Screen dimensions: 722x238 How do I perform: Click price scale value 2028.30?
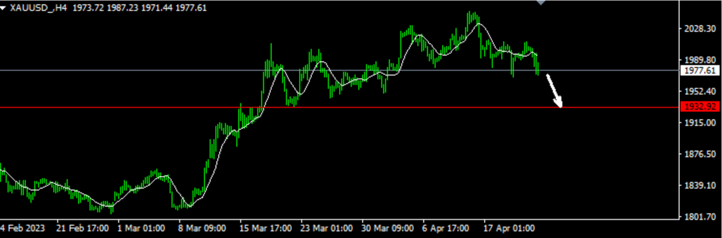[700, 29]
